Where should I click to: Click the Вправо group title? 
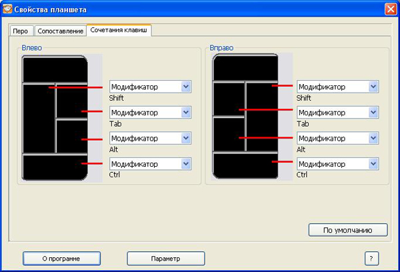221,48
